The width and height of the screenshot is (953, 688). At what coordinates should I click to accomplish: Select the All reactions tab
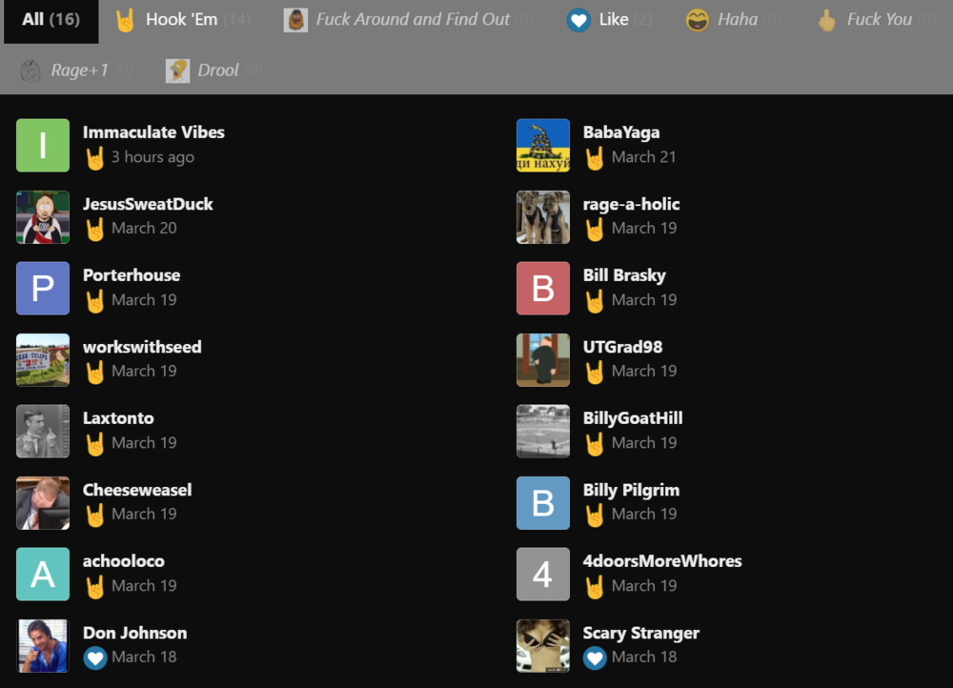coord(51,19)
